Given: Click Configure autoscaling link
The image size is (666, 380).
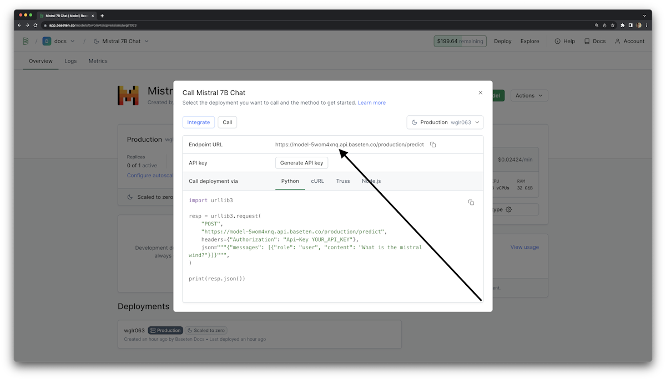Looking at the screenshot, I should (150, 176).
